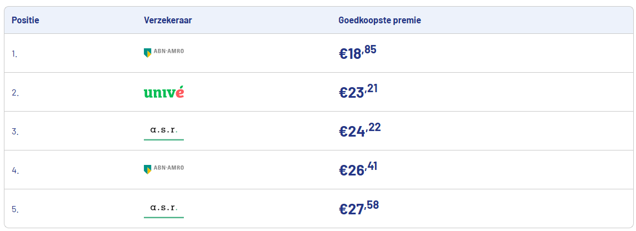Click the a.s.r. logo at position 3
The height and width of the screenshot is (231, 636).
[163, 130]
